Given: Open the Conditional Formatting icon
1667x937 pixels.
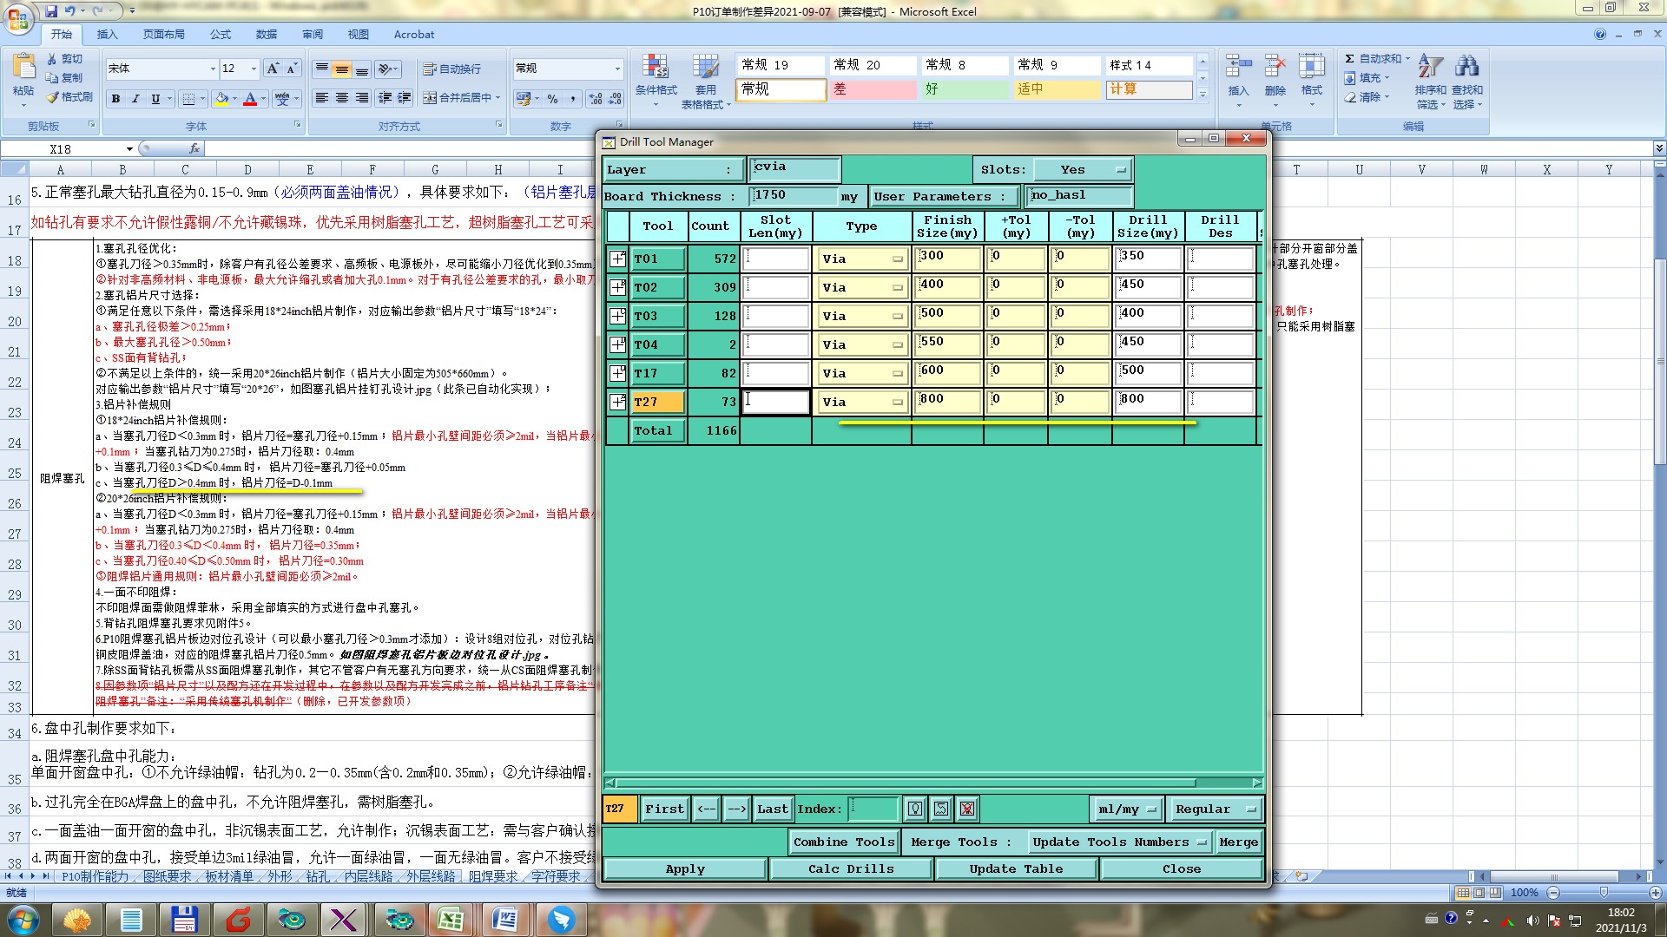Looking at the screenshot, I should [x=655, y=68].
